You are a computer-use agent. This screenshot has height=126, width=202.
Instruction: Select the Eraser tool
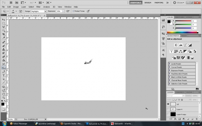(4, 56)
